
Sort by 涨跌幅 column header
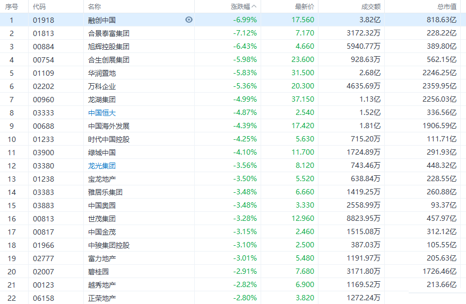[244, 6]
